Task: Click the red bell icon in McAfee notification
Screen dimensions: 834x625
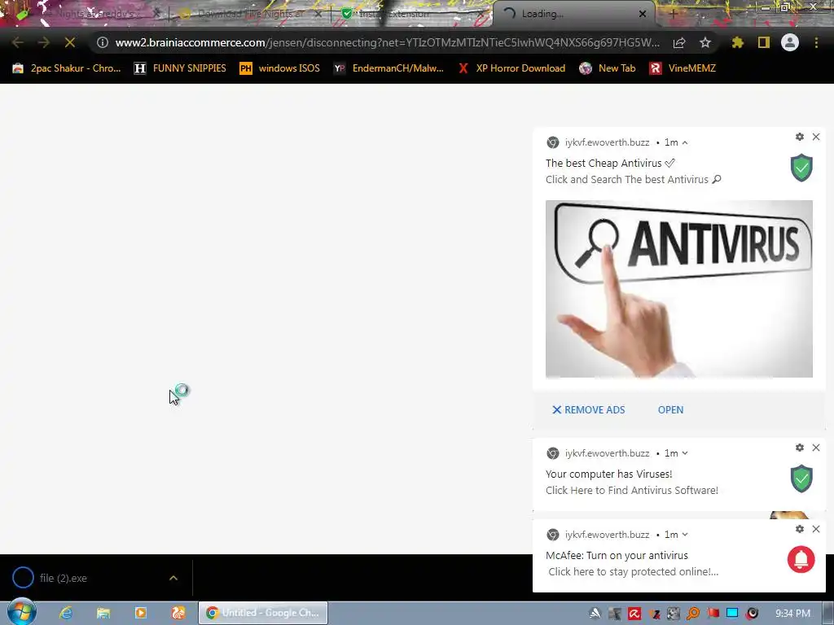Action: click(801, 559)
